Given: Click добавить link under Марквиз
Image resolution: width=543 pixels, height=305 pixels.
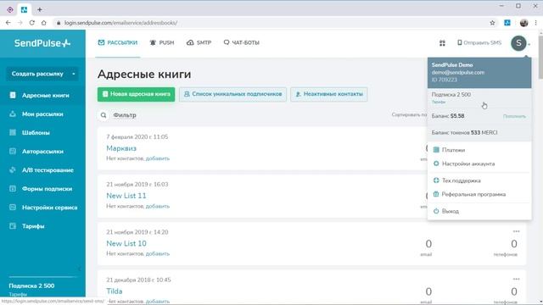Looking at the screenshot, I should coord(158,158).
